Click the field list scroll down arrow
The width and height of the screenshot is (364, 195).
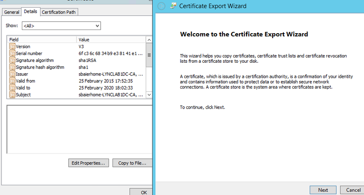(x=149, y=95)
